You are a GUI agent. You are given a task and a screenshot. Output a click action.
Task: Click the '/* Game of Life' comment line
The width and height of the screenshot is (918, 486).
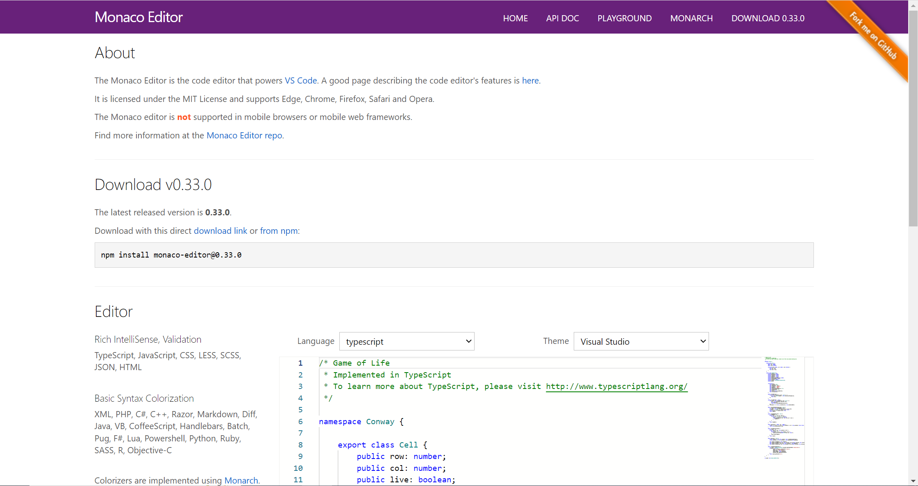354,363
